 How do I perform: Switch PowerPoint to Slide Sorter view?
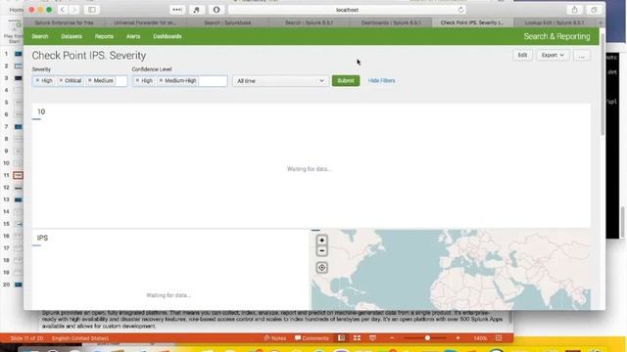[x=357, y=338]
